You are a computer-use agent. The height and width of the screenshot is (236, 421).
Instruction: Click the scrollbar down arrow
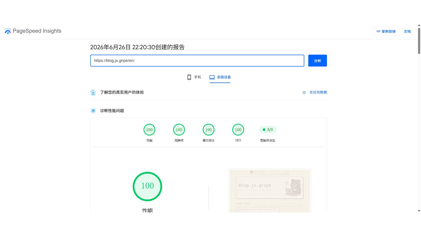click(419, 211)
